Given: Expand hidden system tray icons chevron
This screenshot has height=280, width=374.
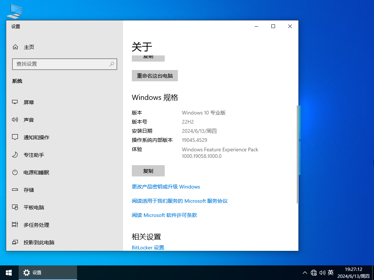Looking at the screenshot, I should pos(305,273).
